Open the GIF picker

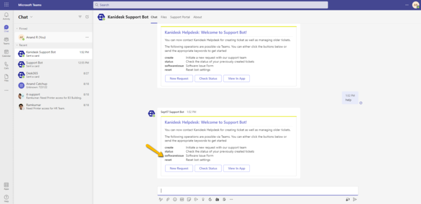point(182,199)
